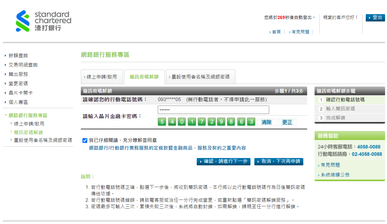Viewport: 387px width, 224px height.
Task: Switch to 重設使用者名稱及網銀密碼 tab
Action: click(200, 77)
